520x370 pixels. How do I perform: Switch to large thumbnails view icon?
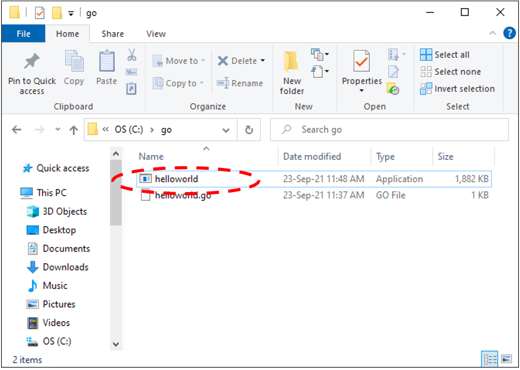point(506,359)
